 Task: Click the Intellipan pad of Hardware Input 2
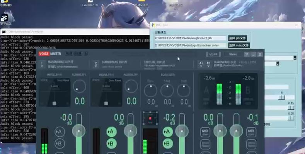tap(106, 92)
